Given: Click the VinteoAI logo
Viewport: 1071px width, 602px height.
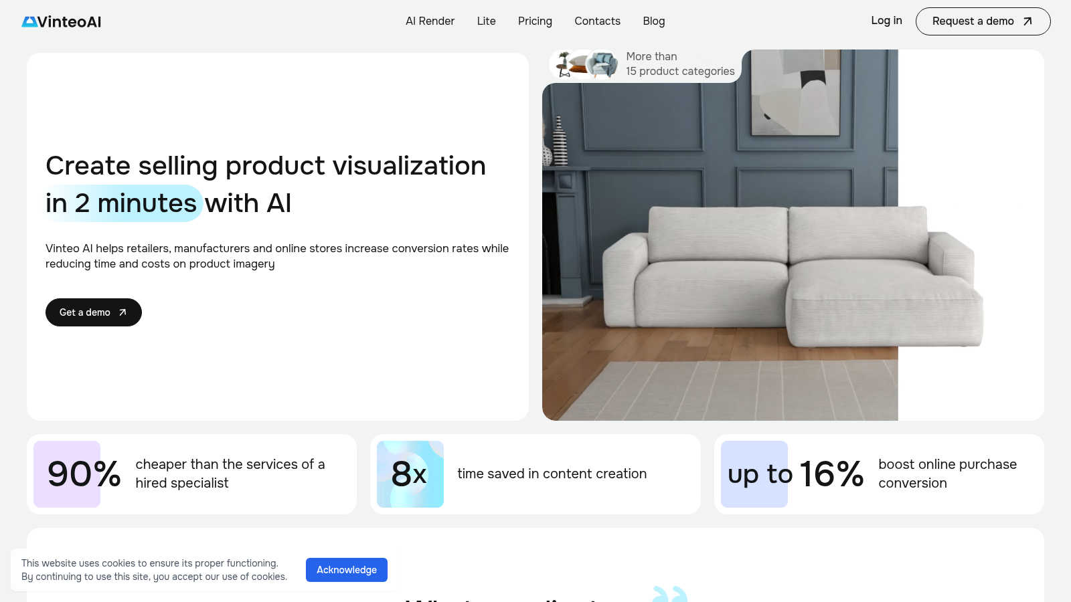Looking at the screenshot, I should [x=62, y=21].
